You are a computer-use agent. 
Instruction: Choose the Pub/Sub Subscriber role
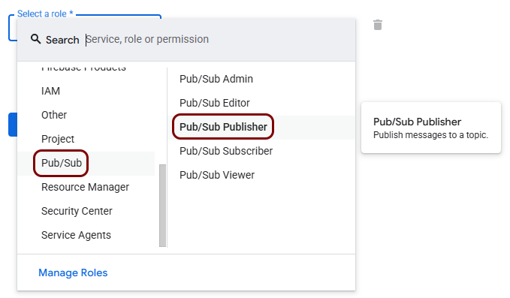pos(226,151)
